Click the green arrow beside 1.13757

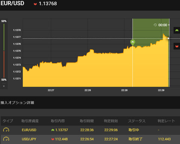53,130
